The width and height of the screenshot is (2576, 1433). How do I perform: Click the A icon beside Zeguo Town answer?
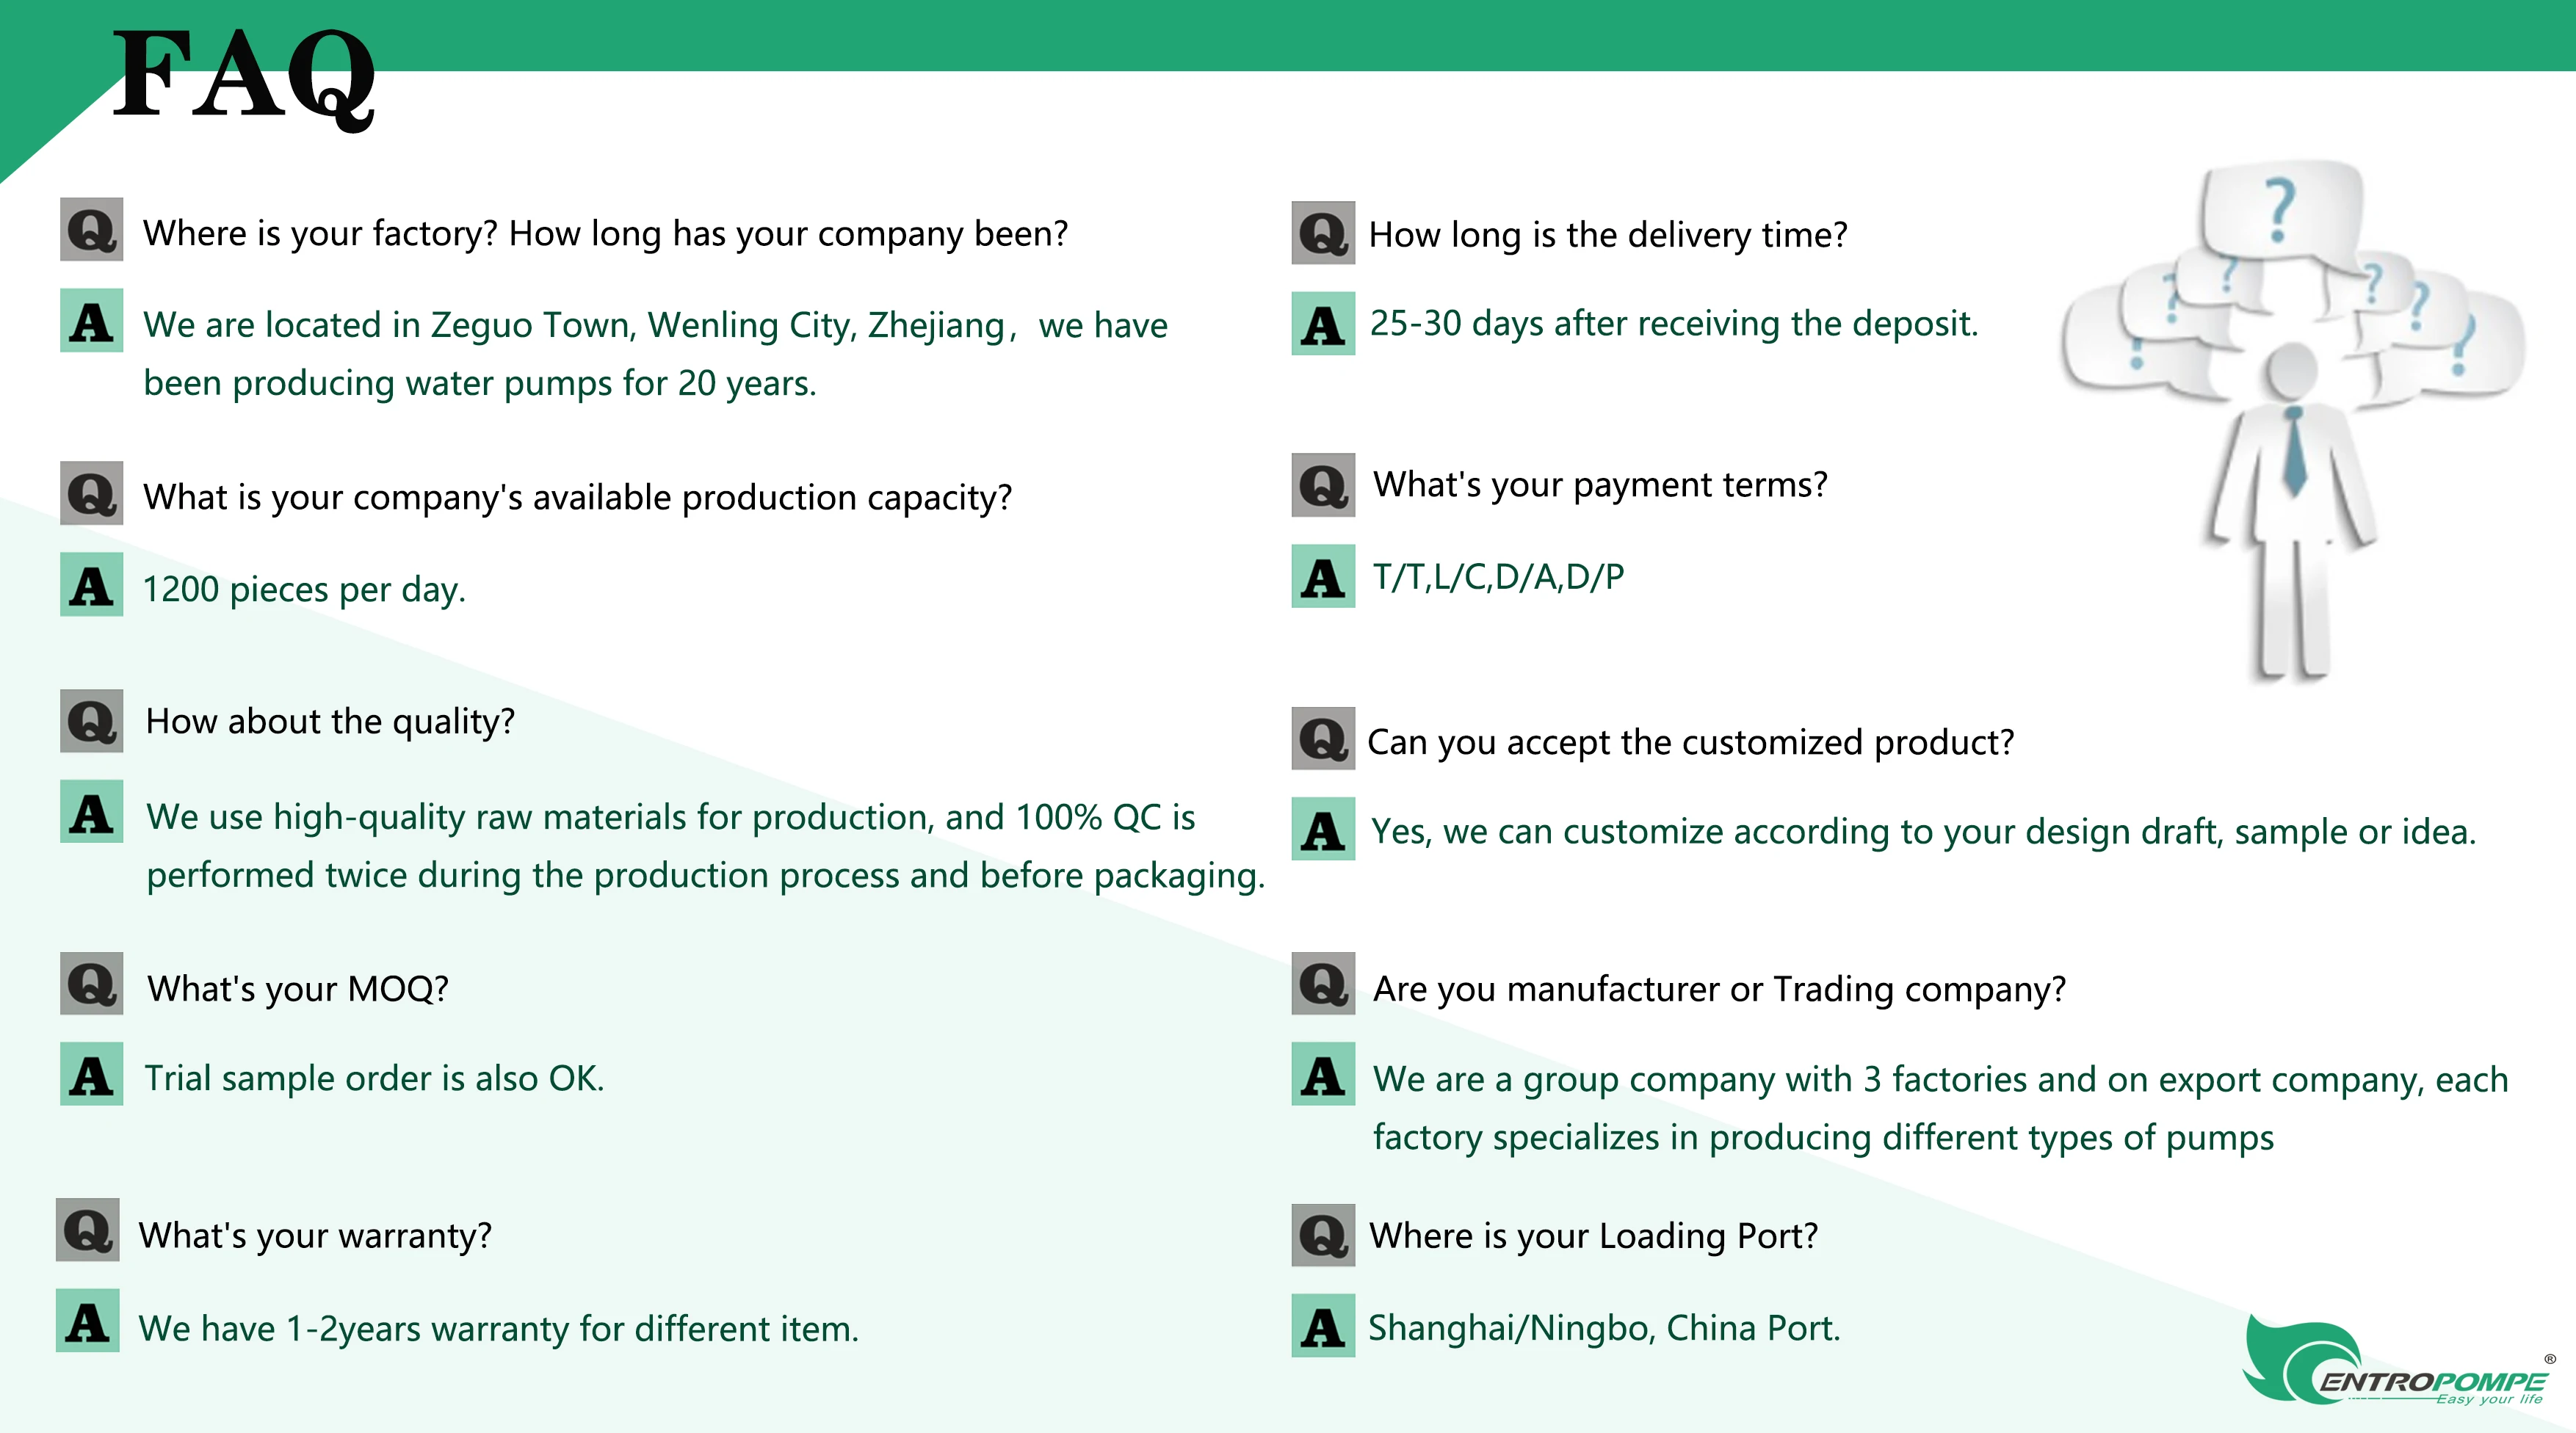click(91, 320)
